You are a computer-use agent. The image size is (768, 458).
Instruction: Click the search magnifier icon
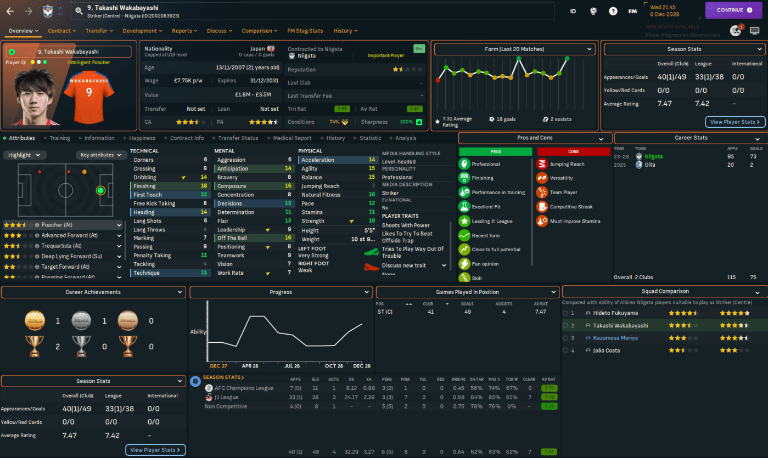point(79,10)
